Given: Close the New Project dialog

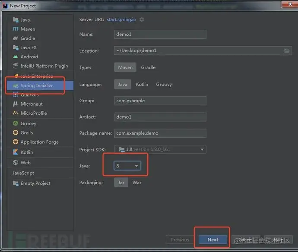Looking at the screenshot, I should pos(290,4).
